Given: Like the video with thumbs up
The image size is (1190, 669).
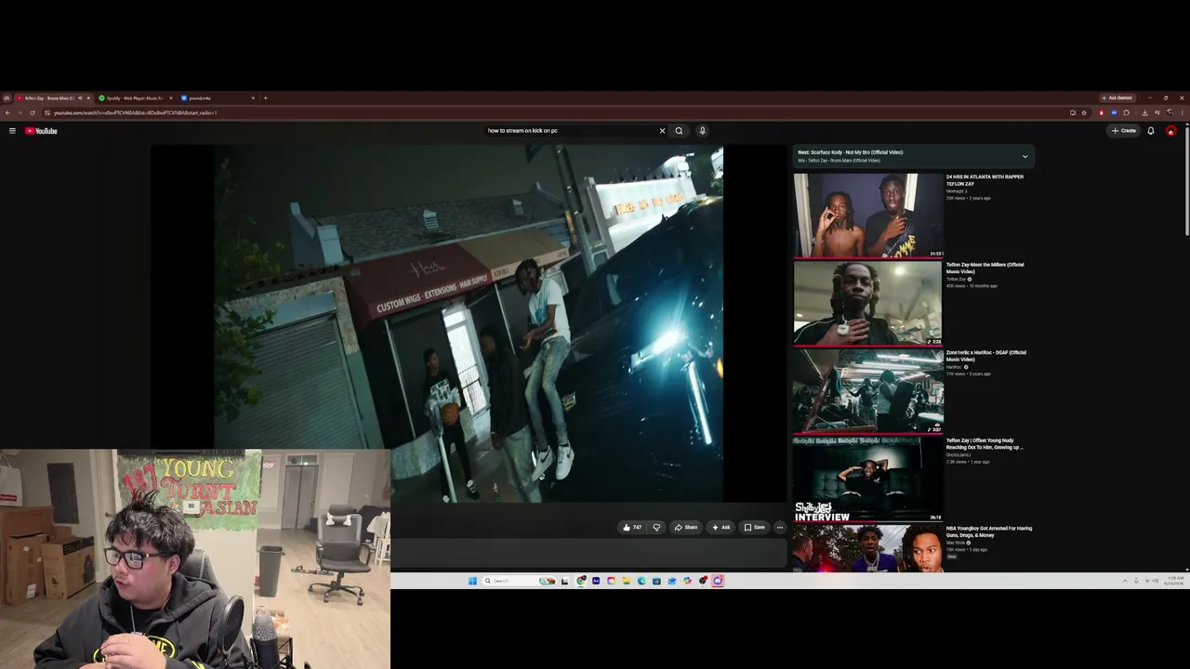Looking at the screenshot, I should 632,528.
